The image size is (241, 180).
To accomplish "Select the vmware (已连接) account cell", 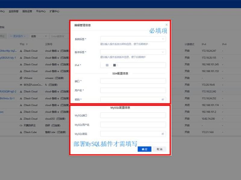I will pos(55,78).
